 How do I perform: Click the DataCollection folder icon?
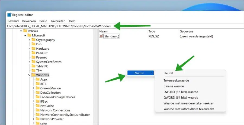click(x=37, y=93)
